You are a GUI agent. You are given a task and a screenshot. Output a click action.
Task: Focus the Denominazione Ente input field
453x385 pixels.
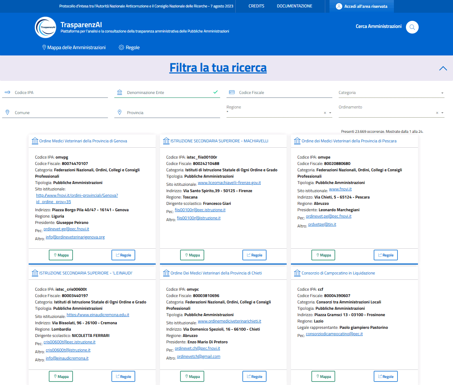click(x=167, y=93)
